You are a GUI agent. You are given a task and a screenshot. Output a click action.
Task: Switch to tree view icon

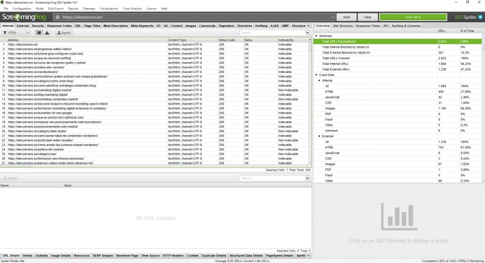coord(47,33)
